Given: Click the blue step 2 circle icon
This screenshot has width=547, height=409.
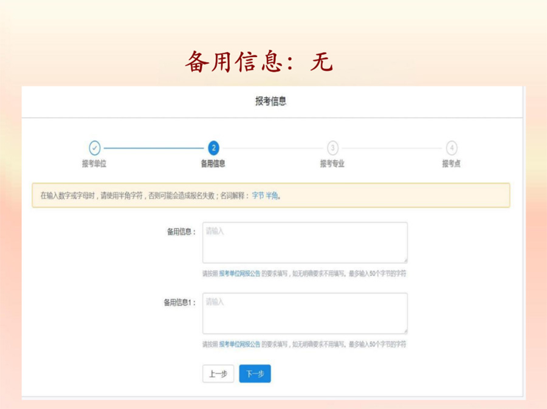Looking at the screenshot, I should (213, 148).
